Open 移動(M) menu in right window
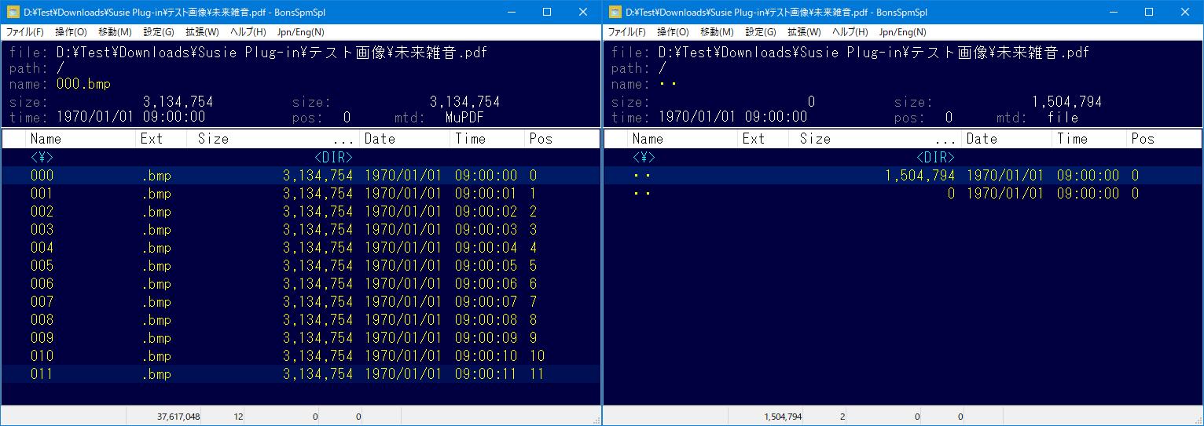This screenshot has width=1204, height=426. pos(717,32)
